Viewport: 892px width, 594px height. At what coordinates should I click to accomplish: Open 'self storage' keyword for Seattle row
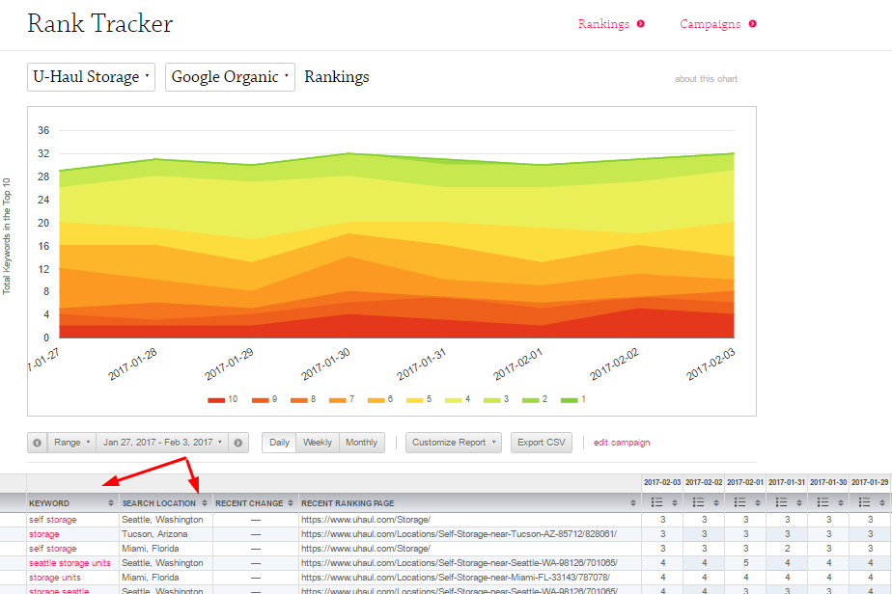coord(52,520)
